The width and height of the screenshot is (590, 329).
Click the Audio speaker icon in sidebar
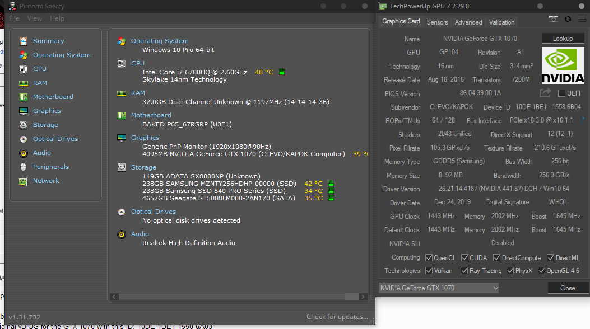[24, 153]
